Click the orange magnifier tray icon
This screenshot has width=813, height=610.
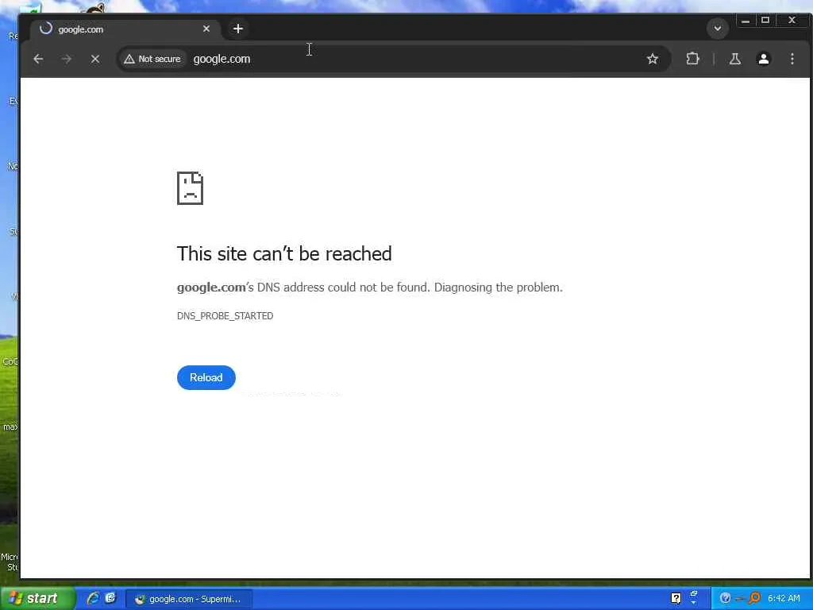point(754,599)
